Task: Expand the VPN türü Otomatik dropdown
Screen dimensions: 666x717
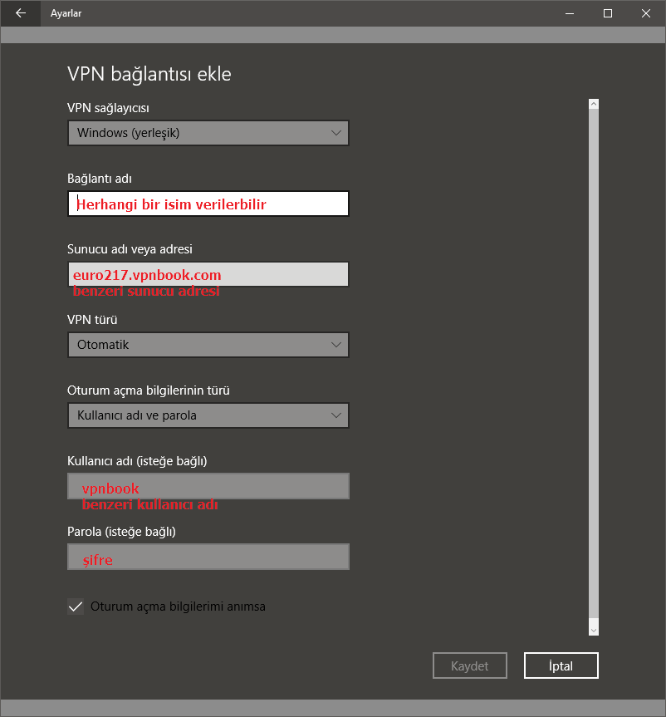Action: pyautogui.click(x=208, y=345)
